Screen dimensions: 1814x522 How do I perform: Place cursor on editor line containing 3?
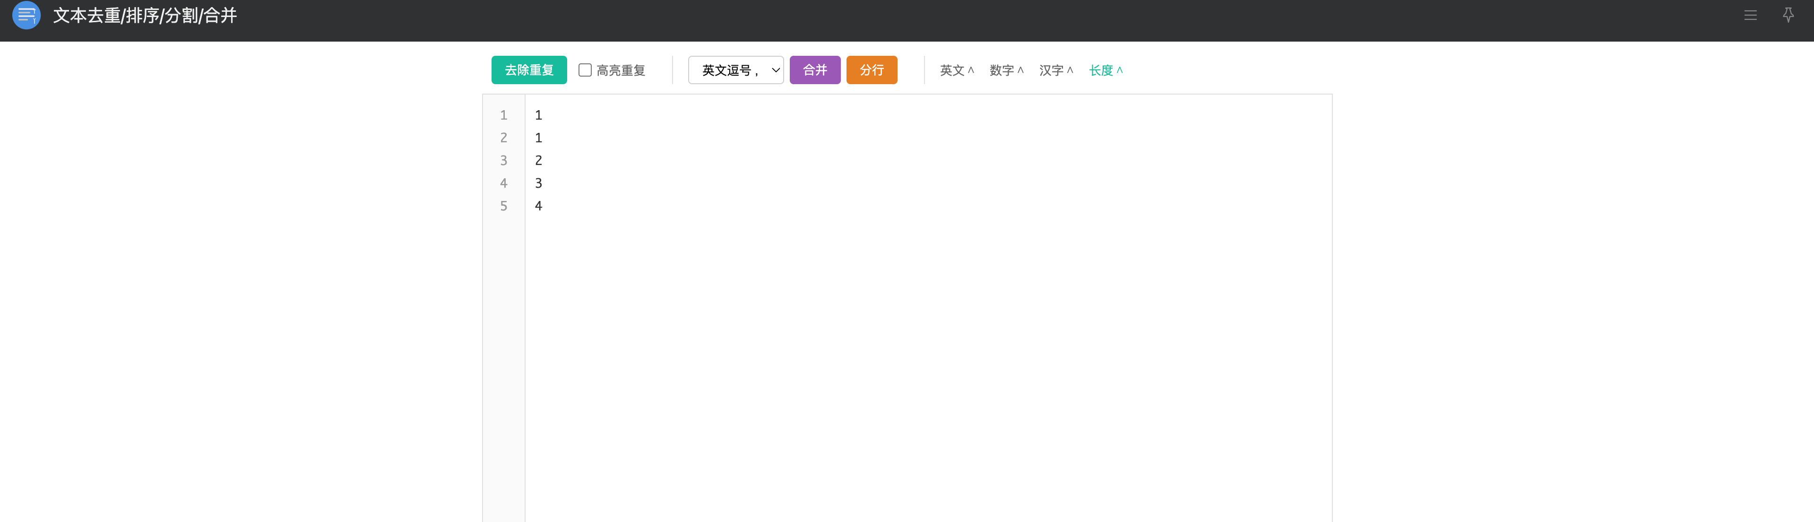coord(539,183)
